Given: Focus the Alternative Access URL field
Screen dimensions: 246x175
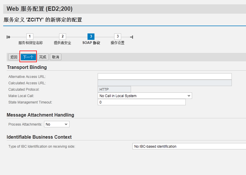Looking at the screenshot, I should point(164,76).
